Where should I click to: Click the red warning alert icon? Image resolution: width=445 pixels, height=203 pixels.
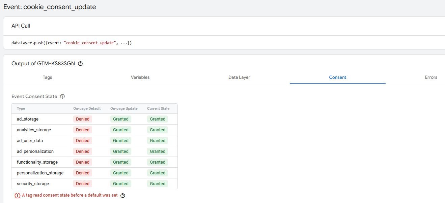(x=17, y=196)
